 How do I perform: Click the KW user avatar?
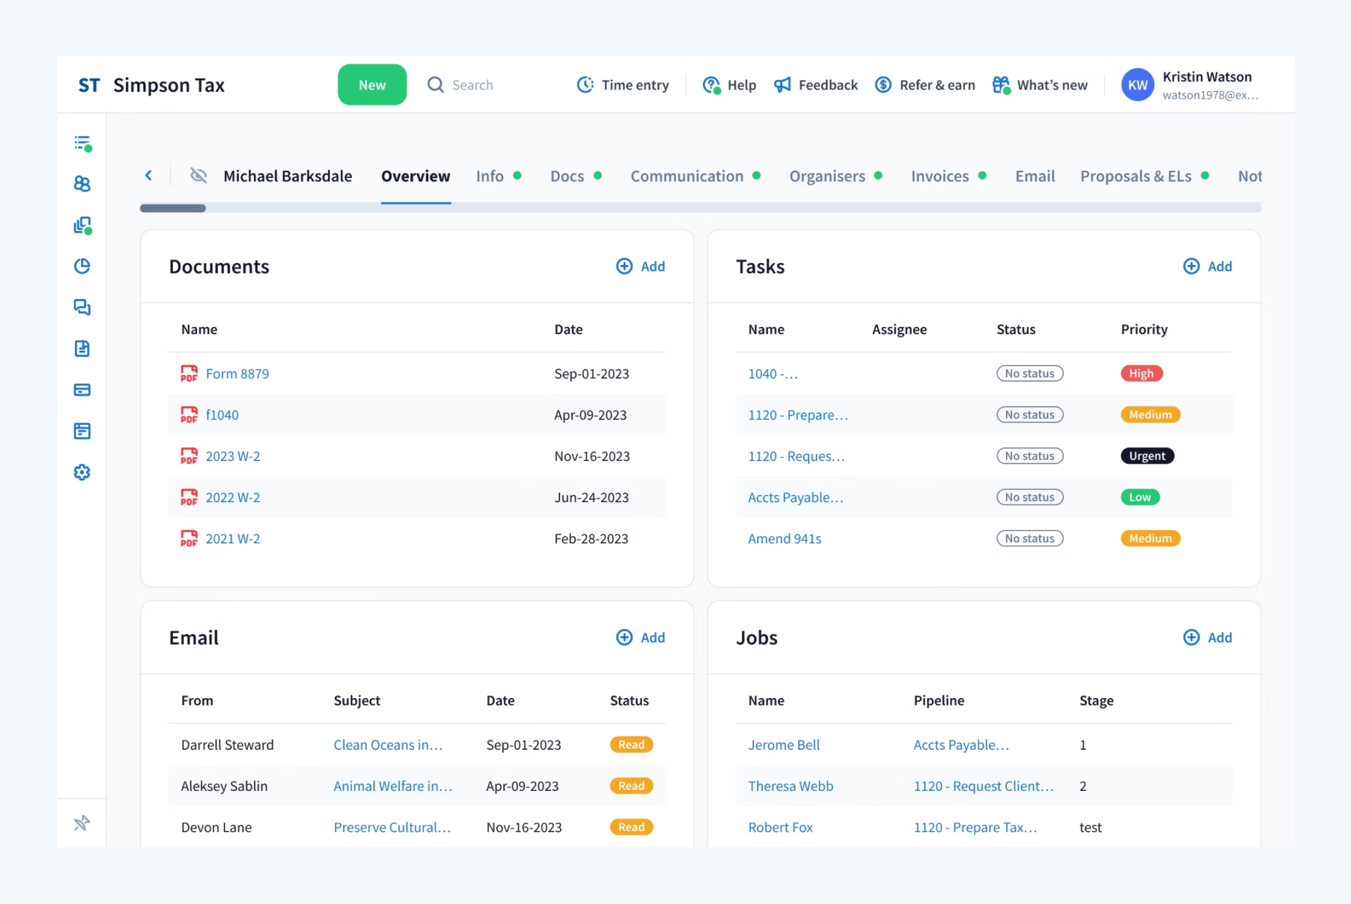(1138, 85)
